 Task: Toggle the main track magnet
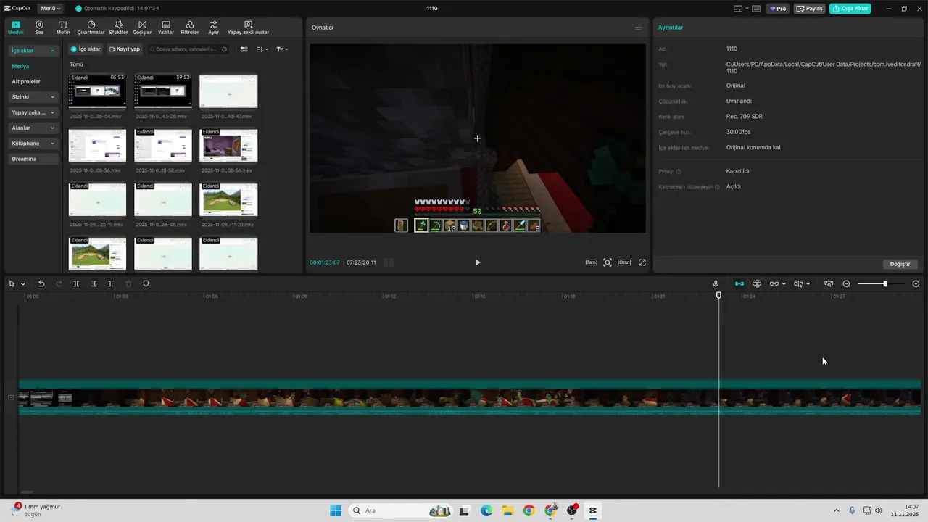point(739,283)
